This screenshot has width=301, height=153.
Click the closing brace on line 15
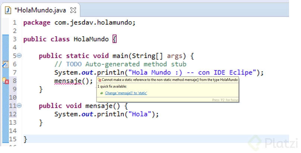25,139
